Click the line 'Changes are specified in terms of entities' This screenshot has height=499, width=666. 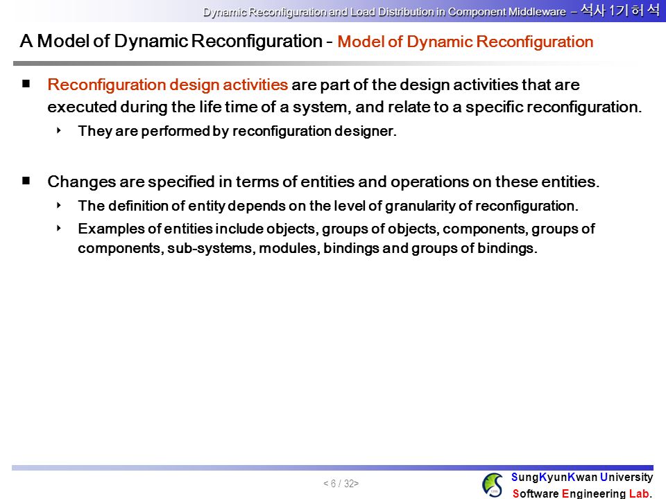point(323,182)
